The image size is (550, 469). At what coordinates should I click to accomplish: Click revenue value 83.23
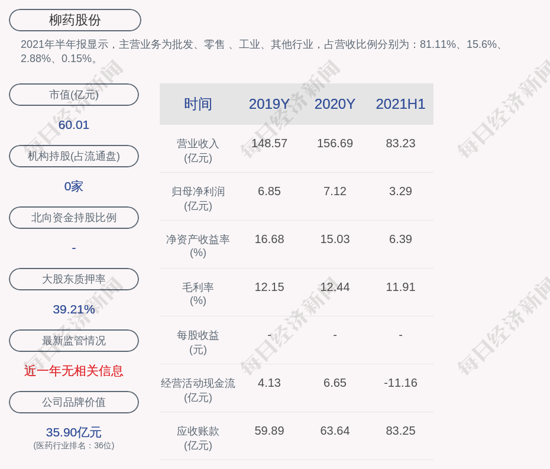[400, 144]
